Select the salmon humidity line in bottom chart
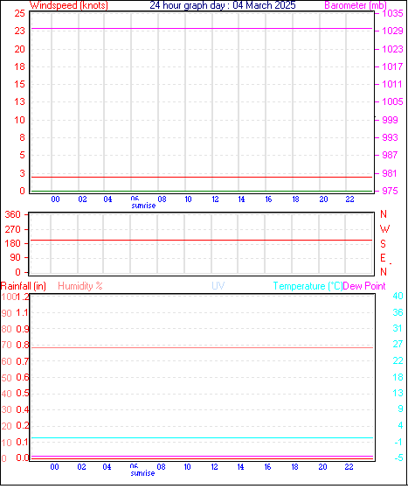 pos(203,347)
